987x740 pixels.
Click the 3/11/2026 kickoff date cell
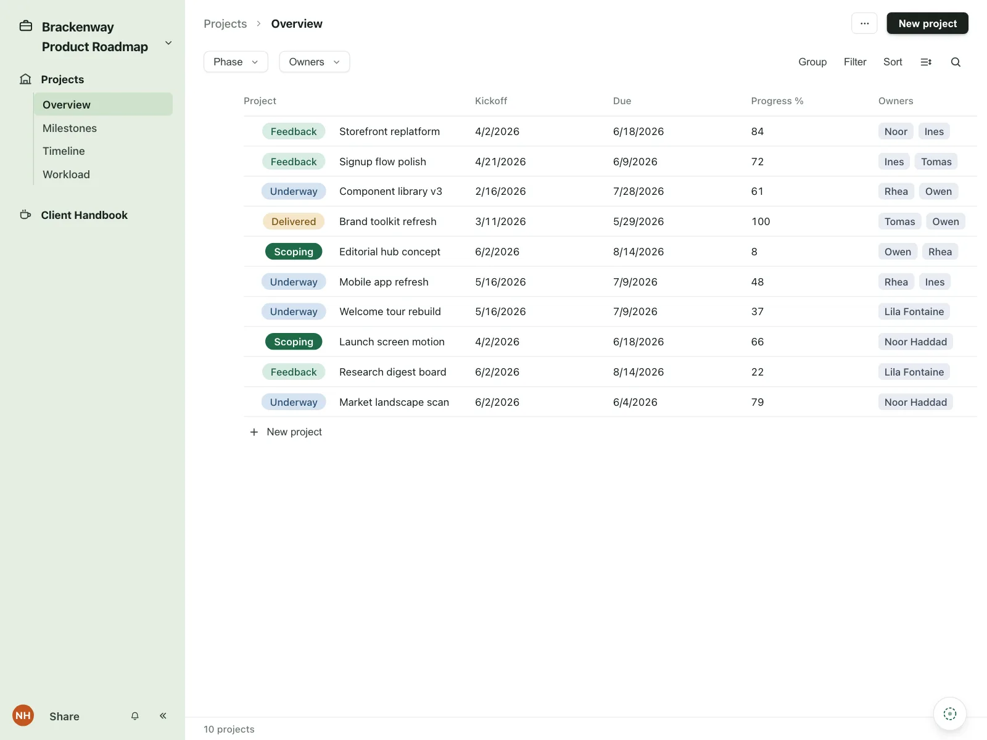pos(500,221)
